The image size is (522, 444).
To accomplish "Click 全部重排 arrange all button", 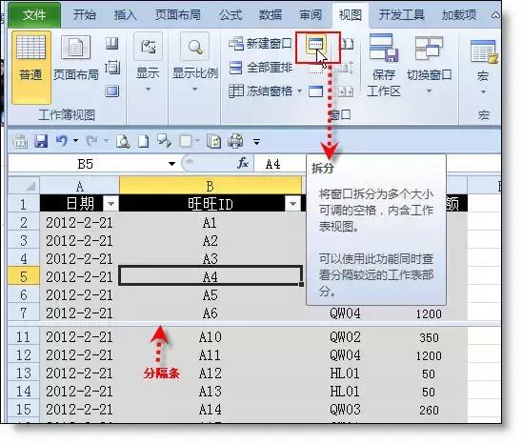I will click(x=260, y=68).
